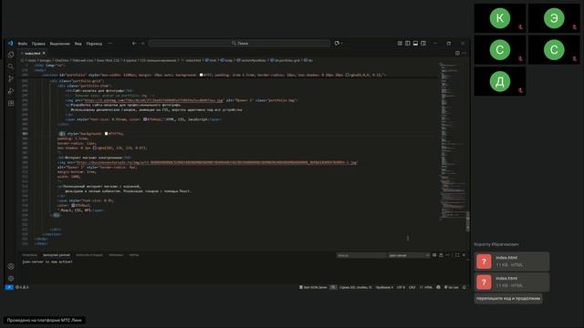Open the first index.html attachment in chat

point(512,261)
